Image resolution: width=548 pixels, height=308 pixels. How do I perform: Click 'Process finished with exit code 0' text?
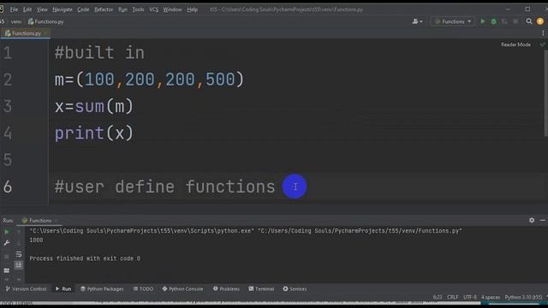point(85,258)
